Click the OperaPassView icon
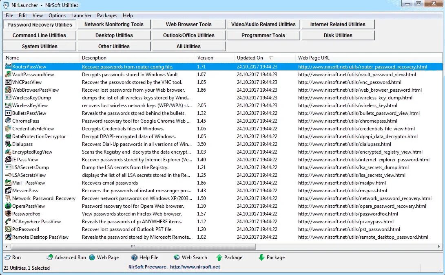This screenshot has height=275, width=445. click(8, 206)
